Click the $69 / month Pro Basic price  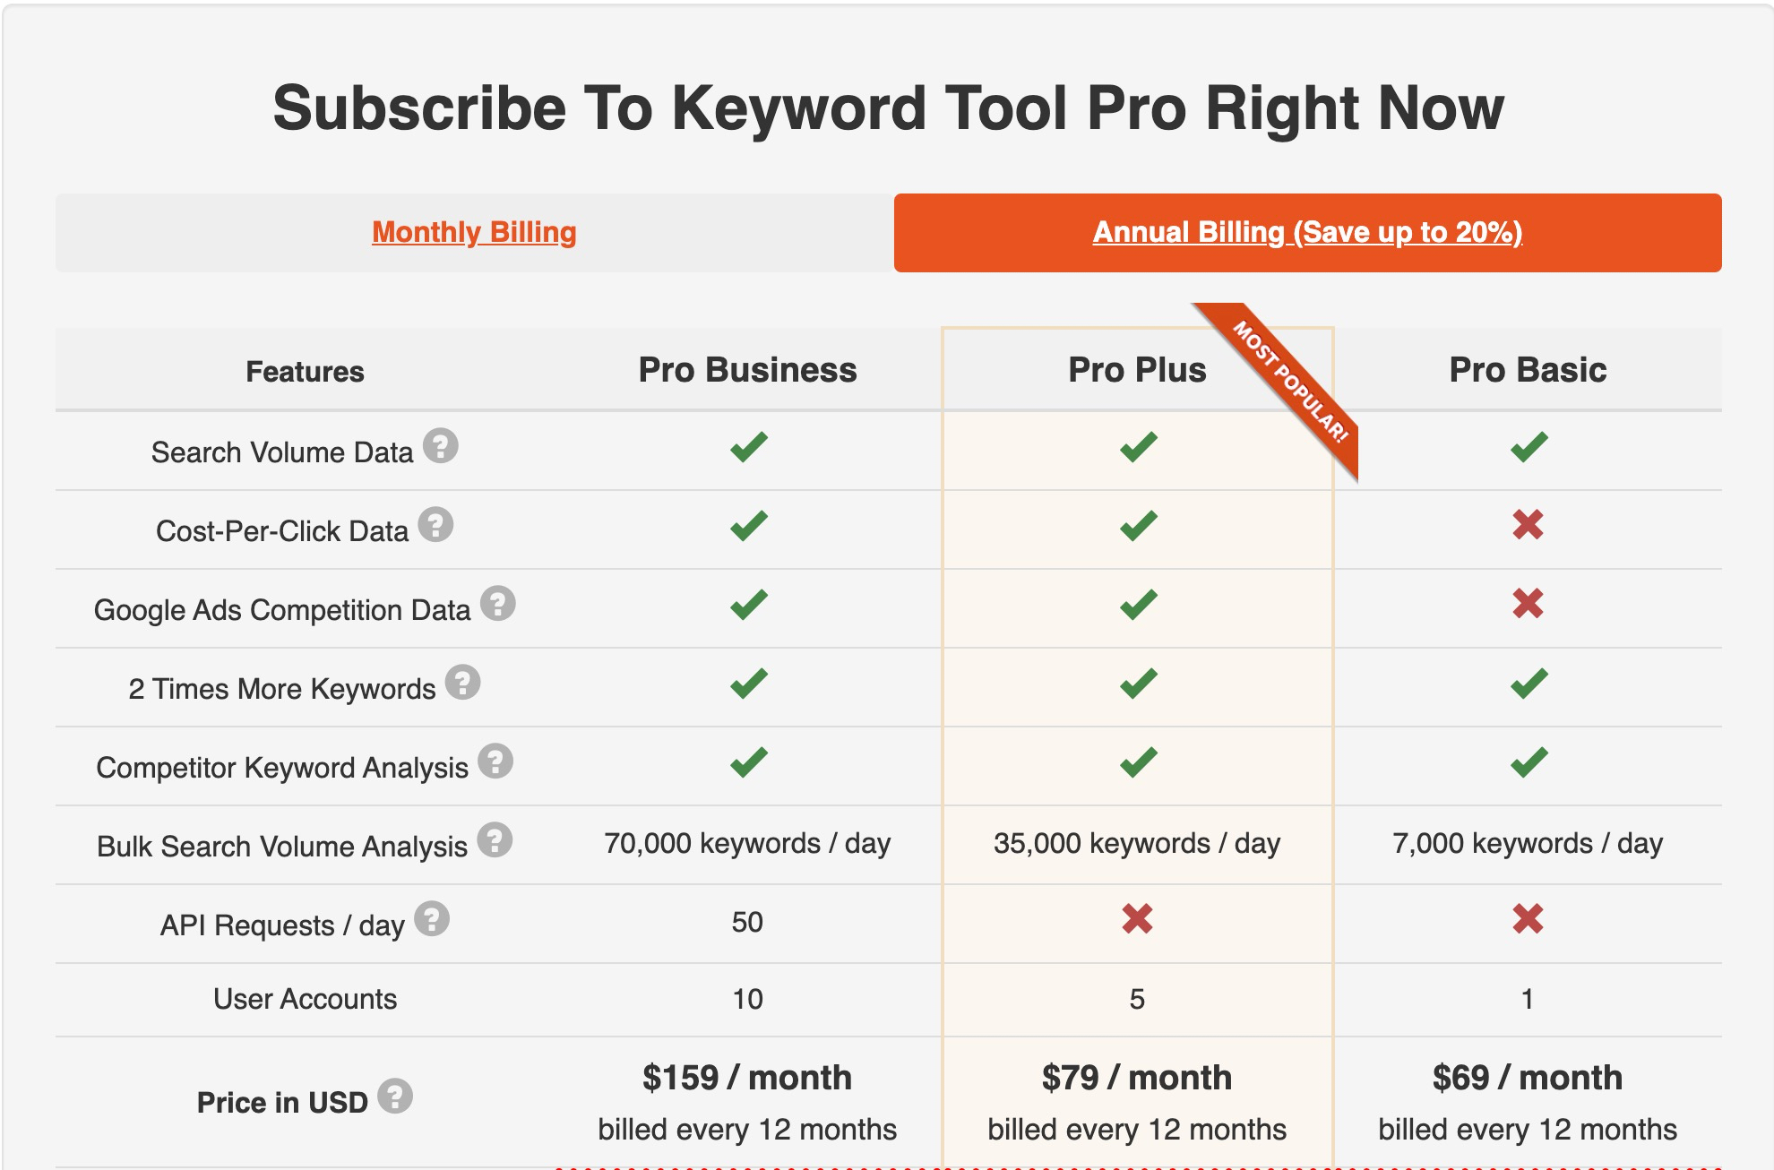pyautogui.click(x=1528, y=1077)
